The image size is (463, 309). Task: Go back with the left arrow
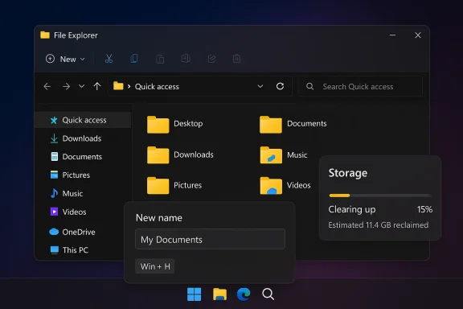click(47, 86)
